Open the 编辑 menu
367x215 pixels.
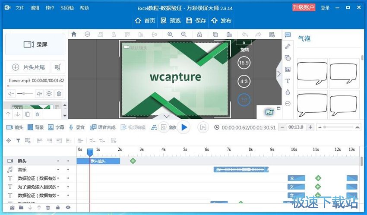point(35,8)
